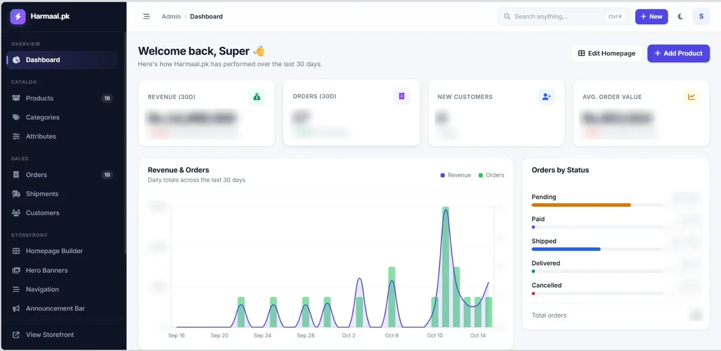
Task: Click the Customers people icon in sidebar
Action: [x=16, y=213]
